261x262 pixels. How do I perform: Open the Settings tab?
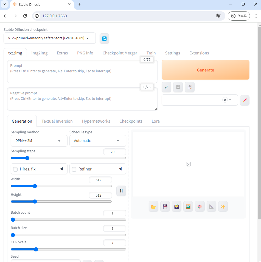tap(172, 53)
